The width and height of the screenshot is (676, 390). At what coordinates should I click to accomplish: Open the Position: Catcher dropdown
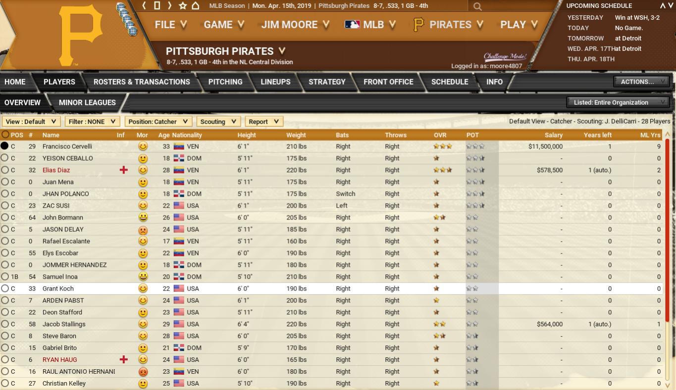point(158,122)
